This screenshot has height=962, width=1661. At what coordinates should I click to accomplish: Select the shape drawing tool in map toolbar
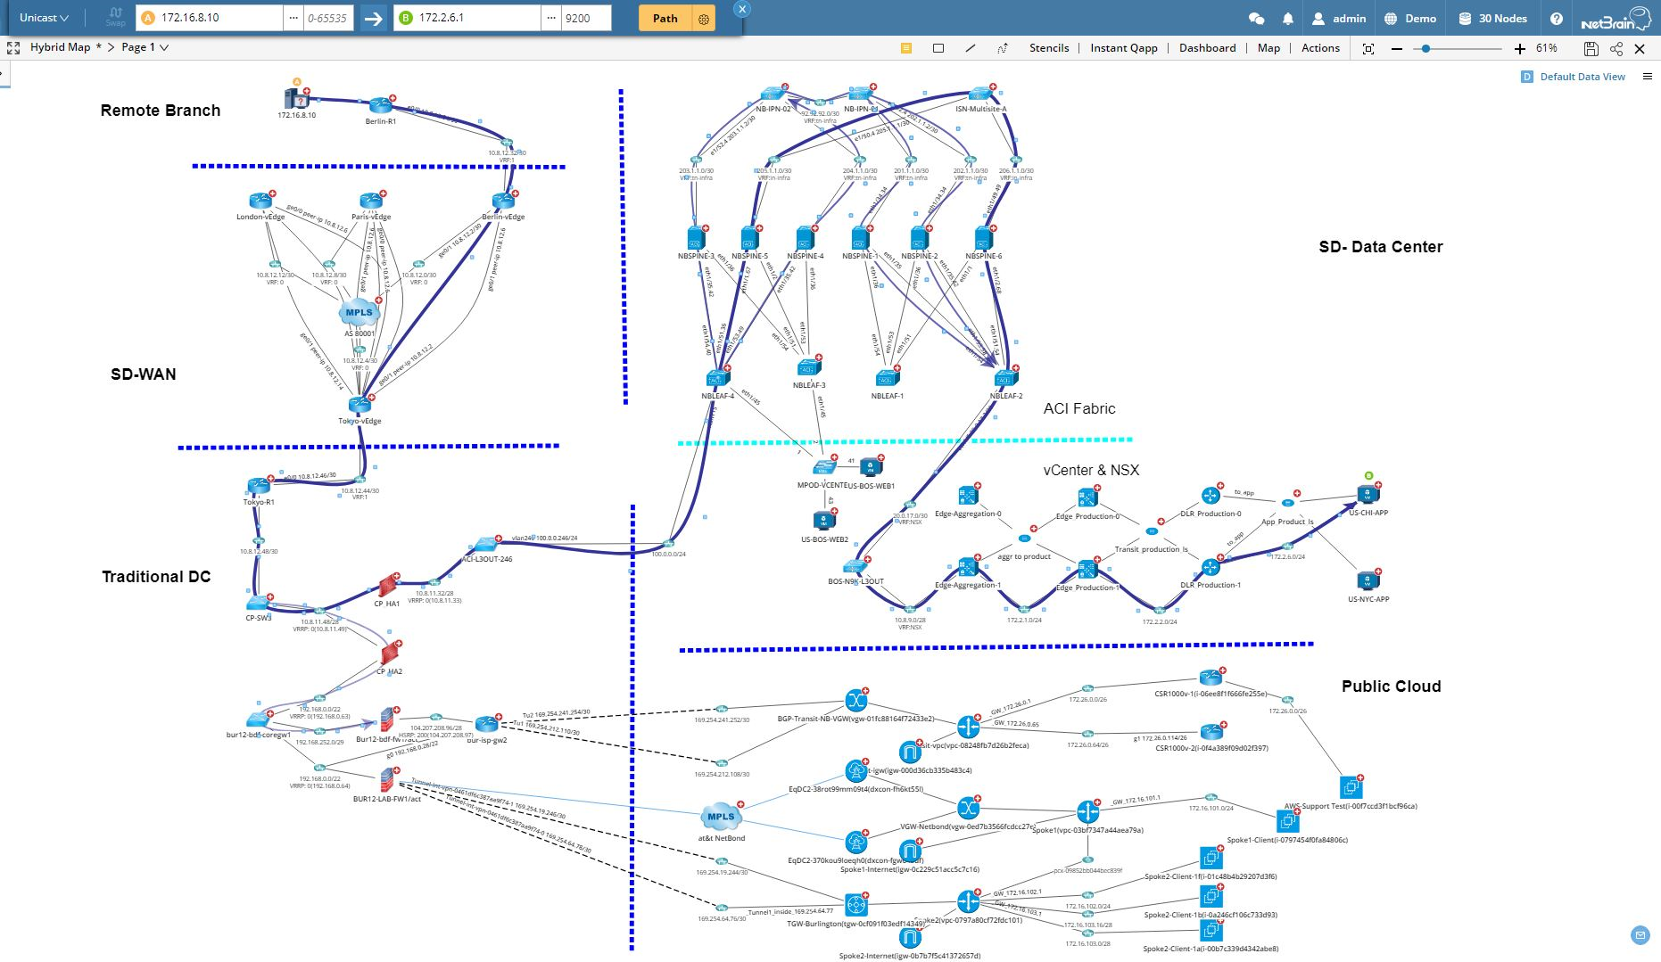[938, 47]
